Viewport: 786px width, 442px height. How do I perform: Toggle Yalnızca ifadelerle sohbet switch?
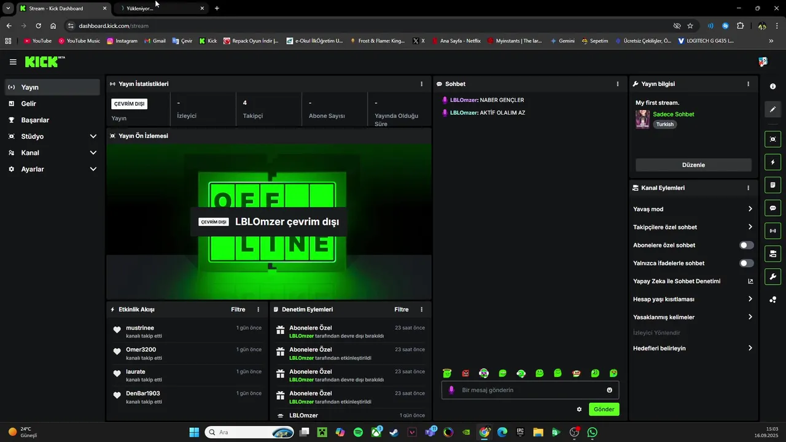click(x=746, y=263)
